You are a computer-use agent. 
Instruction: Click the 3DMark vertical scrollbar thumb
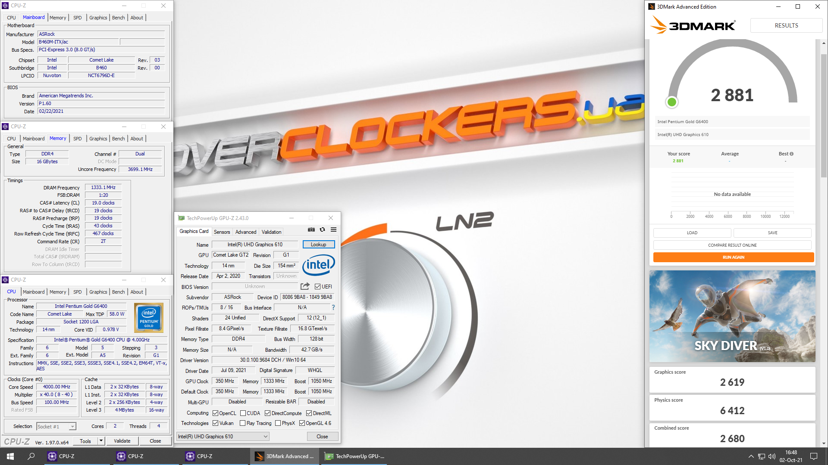[824, 115]
